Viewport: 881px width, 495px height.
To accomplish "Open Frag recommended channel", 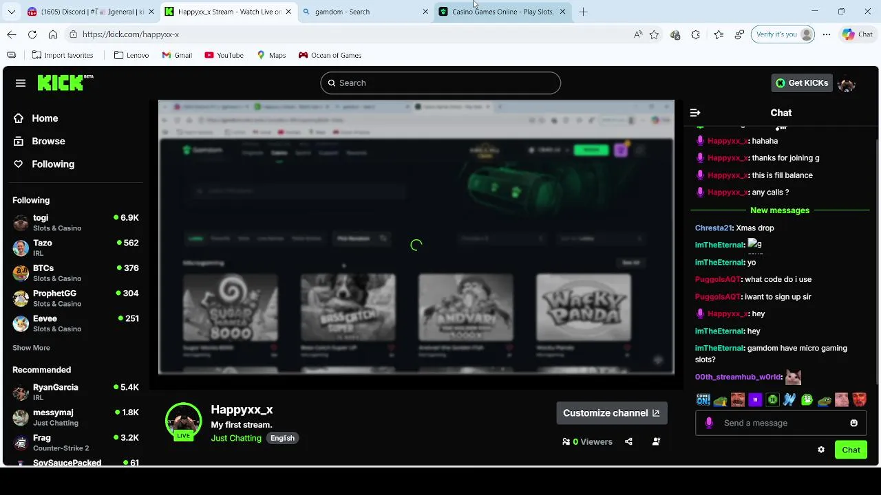I will pos(76,442).
